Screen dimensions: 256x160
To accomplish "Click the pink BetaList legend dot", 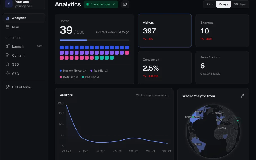I will click(x=61, y=77).
